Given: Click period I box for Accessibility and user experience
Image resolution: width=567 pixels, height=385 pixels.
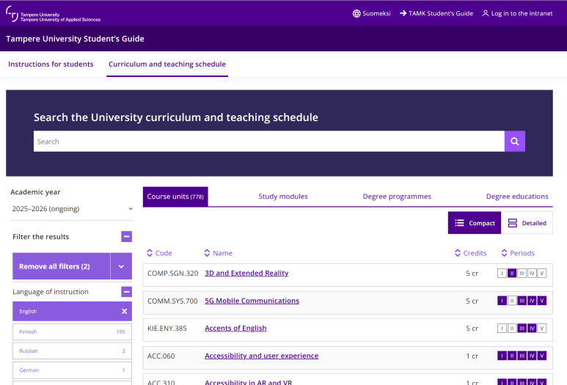Looking at the screenshot, I should click(502, 356).
